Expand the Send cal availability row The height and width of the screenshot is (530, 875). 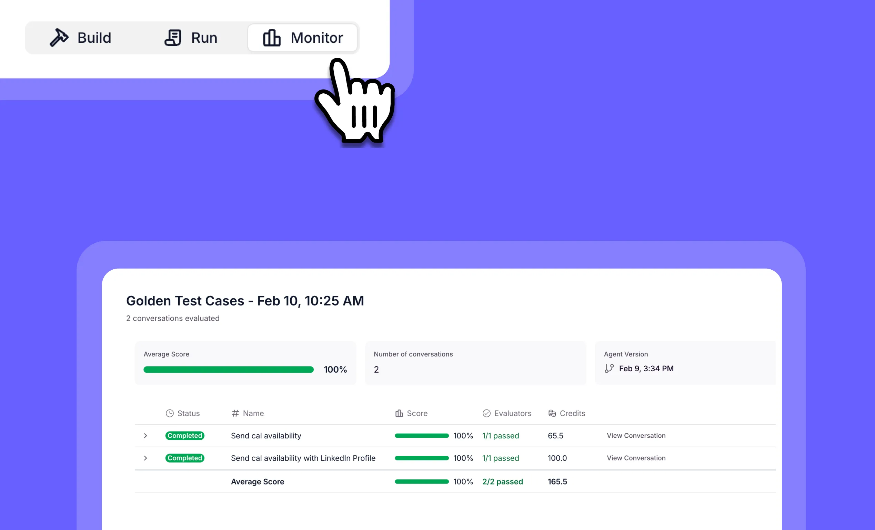(x=145, y=436)
